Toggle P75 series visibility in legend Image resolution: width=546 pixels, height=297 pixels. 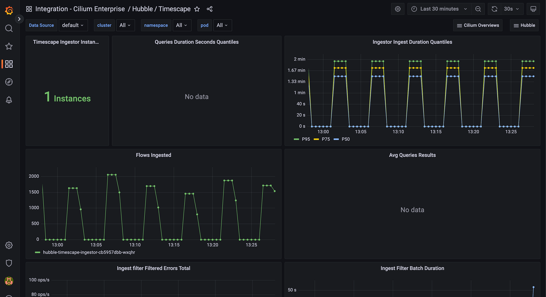point(326,139)
